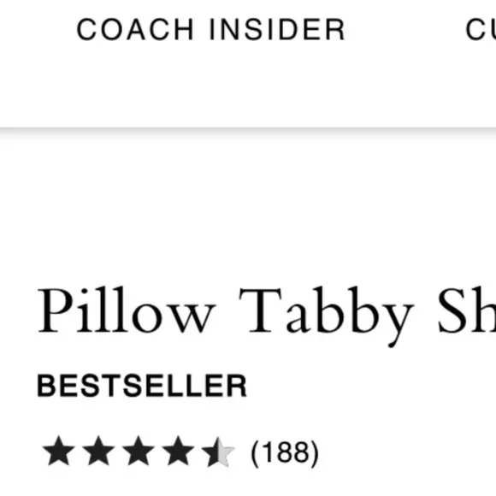Open the COACH INSIDER menu item
Screen dimensions: 496x496
210,29
